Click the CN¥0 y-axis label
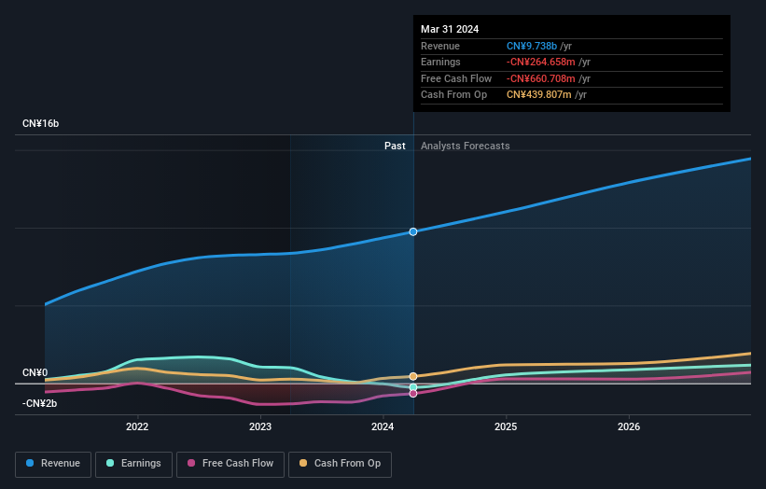The image size is (766, 489). coord(35,372)
